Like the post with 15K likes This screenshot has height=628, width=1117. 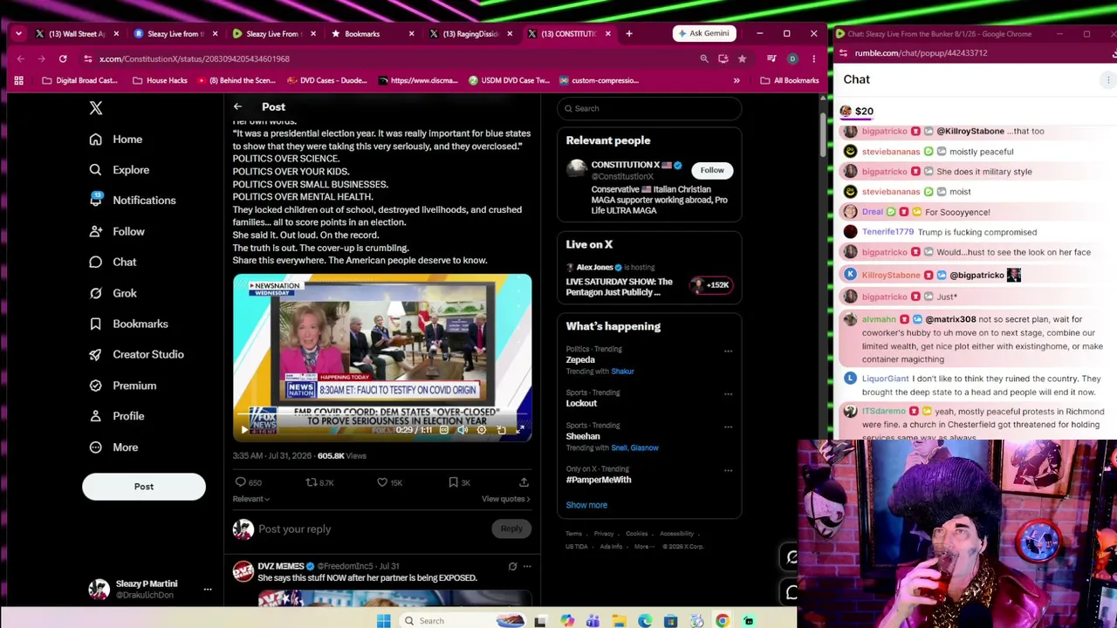389,482
